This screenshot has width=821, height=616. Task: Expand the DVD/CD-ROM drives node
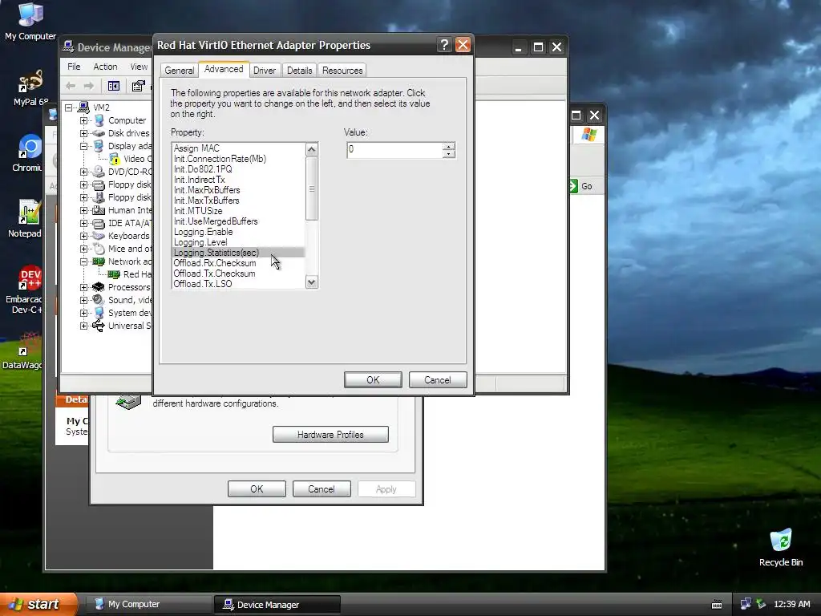tap(83, 172)
